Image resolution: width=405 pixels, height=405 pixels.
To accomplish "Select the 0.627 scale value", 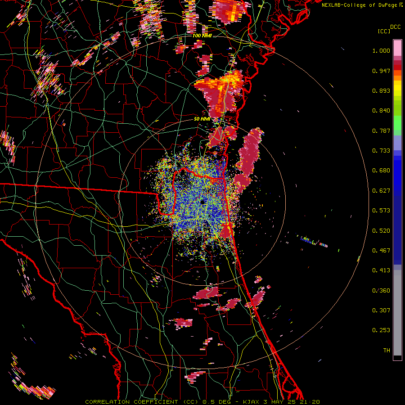I will (381, 191).
